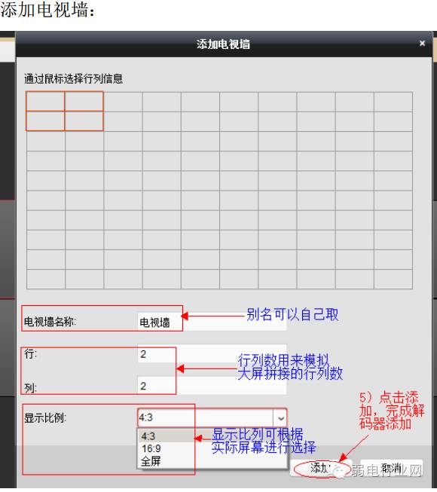Click the 显示比例 combo box showing 4:3
The image size is (437, 492).
click(212, 418)
